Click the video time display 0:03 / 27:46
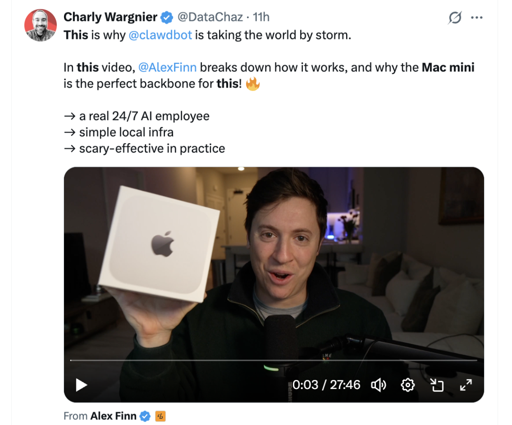The height and width of the screenshot is (425, 512). [x=326, y=385]
